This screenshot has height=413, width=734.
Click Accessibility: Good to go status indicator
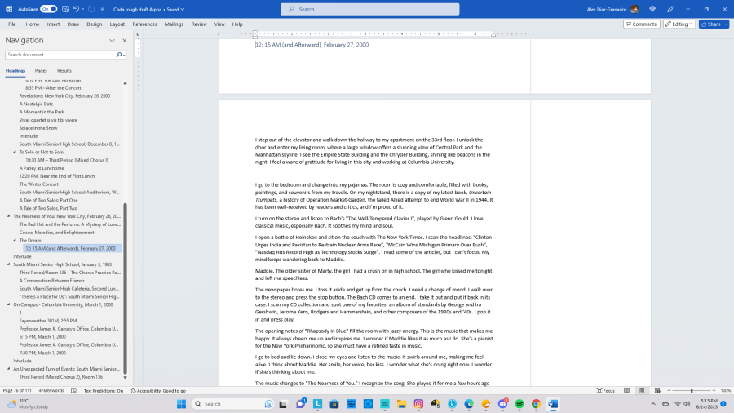coord(158,391)
